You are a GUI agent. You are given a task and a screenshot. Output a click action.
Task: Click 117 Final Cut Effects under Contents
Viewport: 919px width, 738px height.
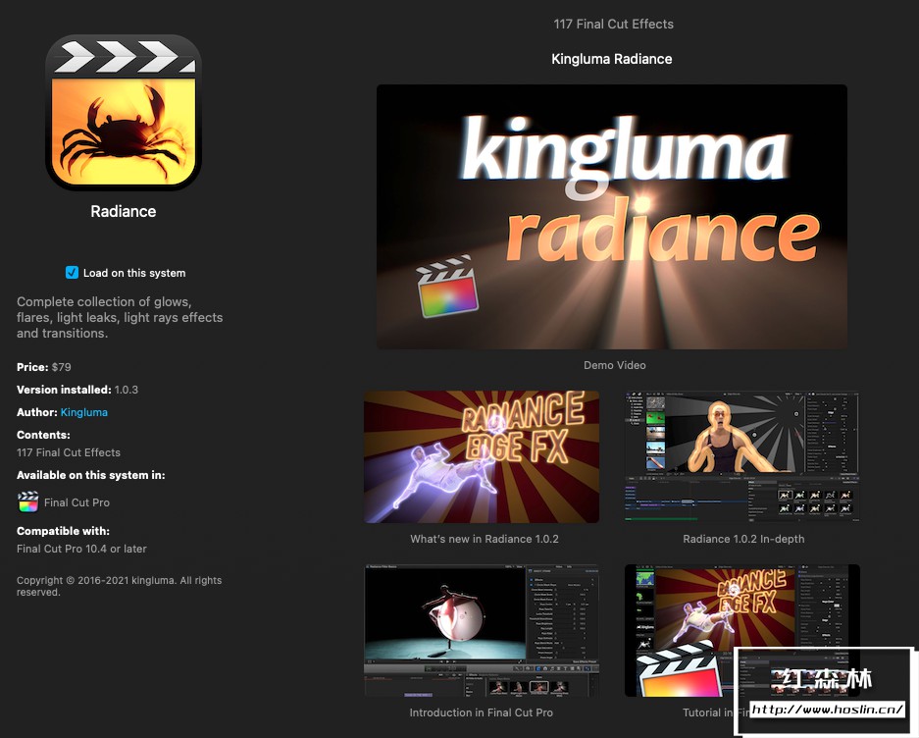coord(69,452)
